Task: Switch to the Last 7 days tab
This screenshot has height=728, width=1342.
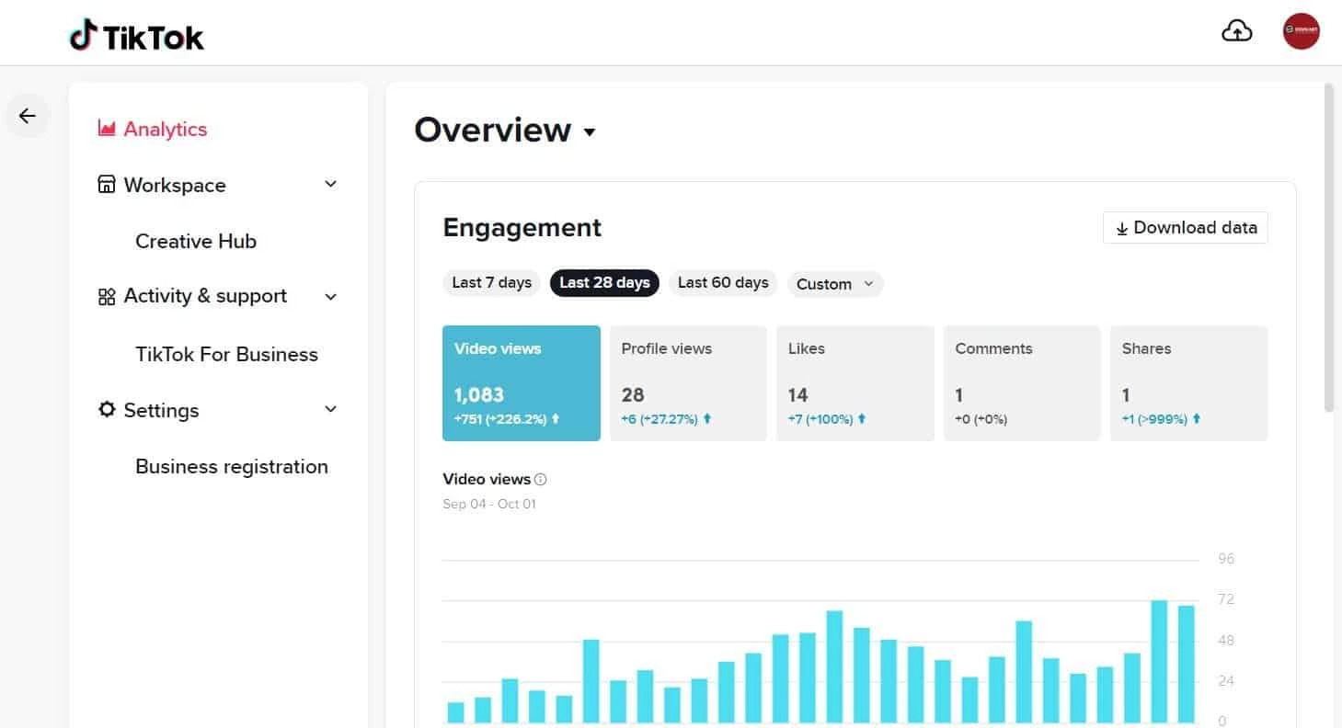Action: [490, 282]
